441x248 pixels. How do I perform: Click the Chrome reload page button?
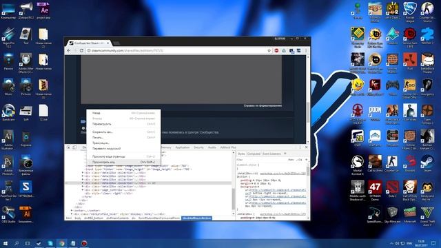pos(81,50)
